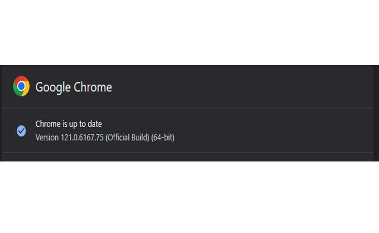The width and height of the screenshot is (379, 233).
Task: Click the version number 121.0.6167.75
Action: [x=81, y=138]
